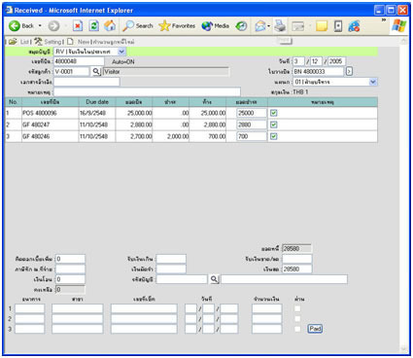Expand the toolbar overflow chevron
This screenshot has height=358, width=413.
tap(384, 20)
